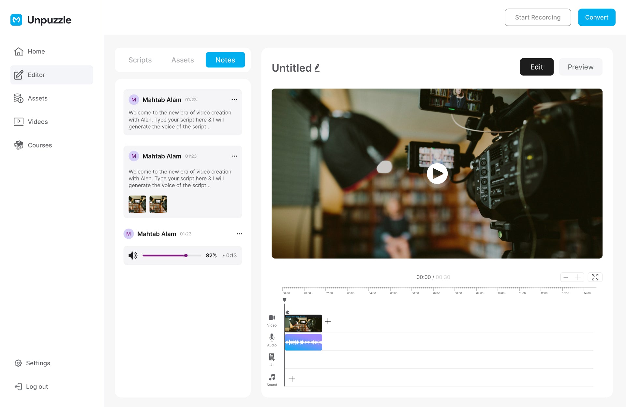The height and width of the screenshot is (407, 626).
Task: Open three-dot menu of audio note
Action: click(x=239, y=234)
